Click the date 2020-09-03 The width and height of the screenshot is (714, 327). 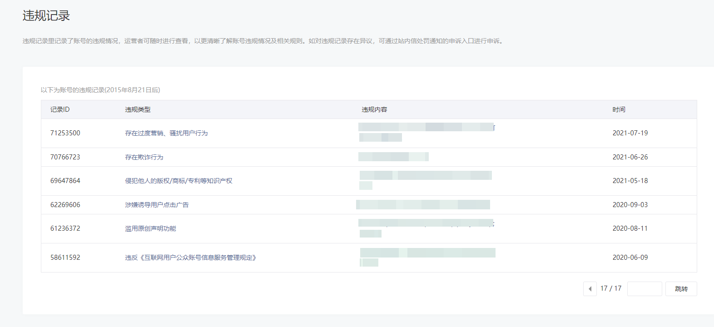pyautogui.click(x=630, y=205)
